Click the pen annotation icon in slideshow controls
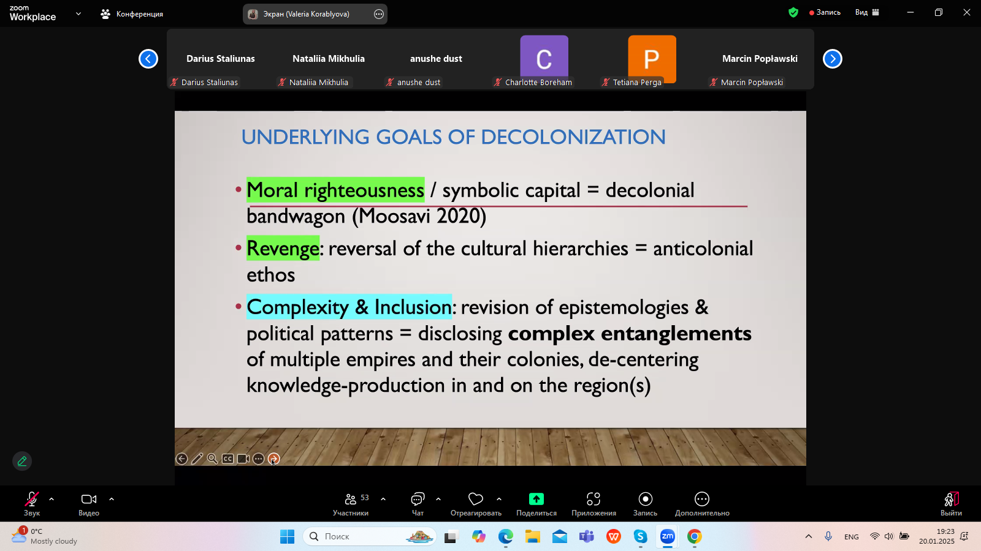 coord(197,459)
